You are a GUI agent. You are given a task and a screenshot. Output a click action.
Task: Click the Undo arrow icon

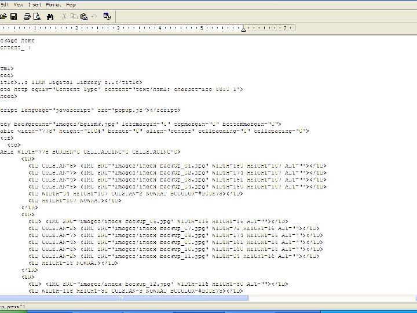tap(94, 17)
